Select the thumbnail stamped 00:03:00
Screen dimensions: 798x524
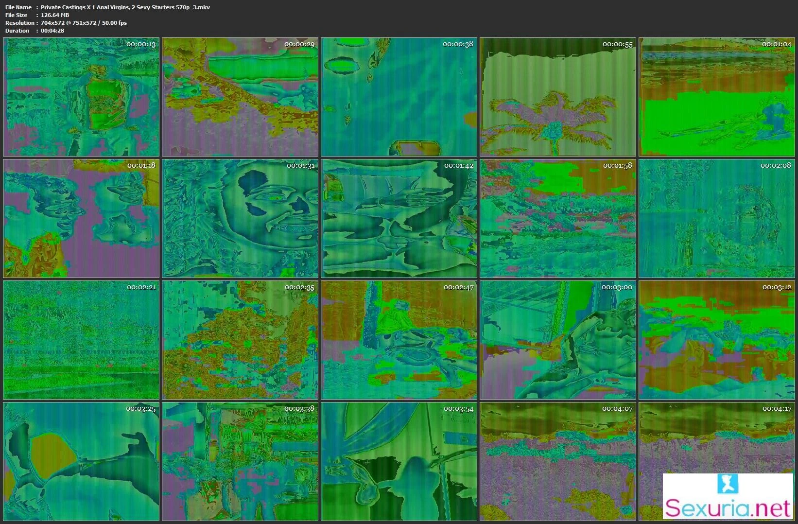coord(558,340)
